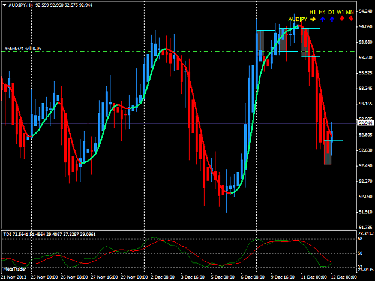Click the 26 Nov 08:00 time label
The height and width of the screenshot is (281, 375).
point(74,277)
